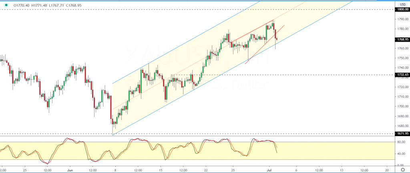Click the 8 date on time axis
This screenshot has width=410, height=173.
pyautogui.click(x=115, y=169)
